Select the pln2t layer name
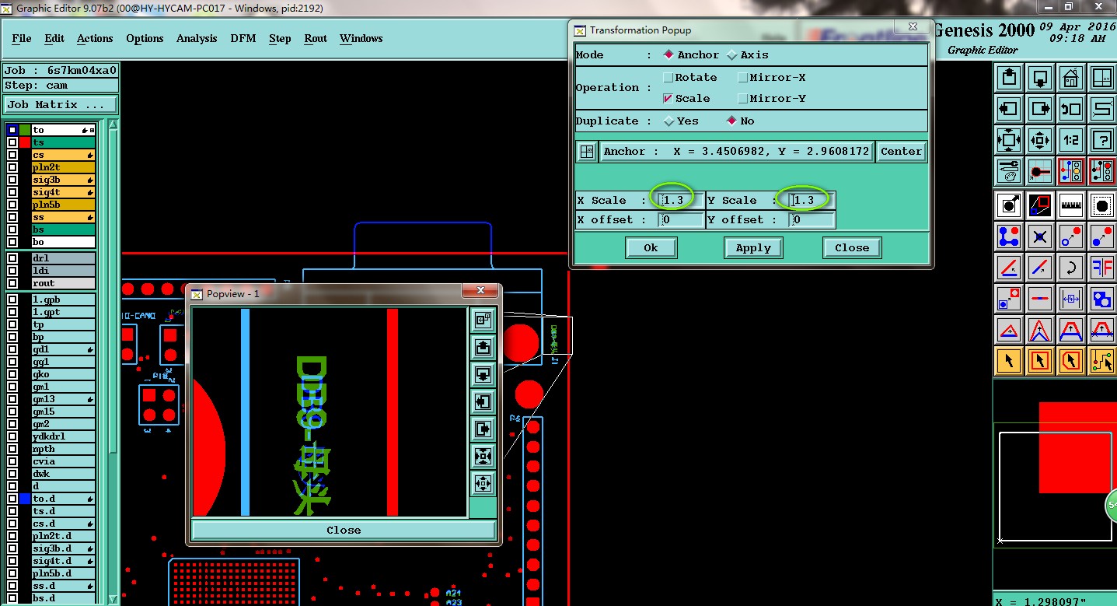1117x606 pixels. click(x=64, y=167)
